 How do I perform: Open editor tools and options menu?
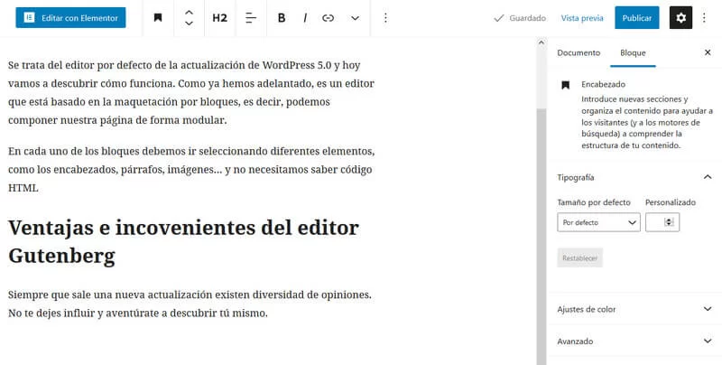click(704, 18)
